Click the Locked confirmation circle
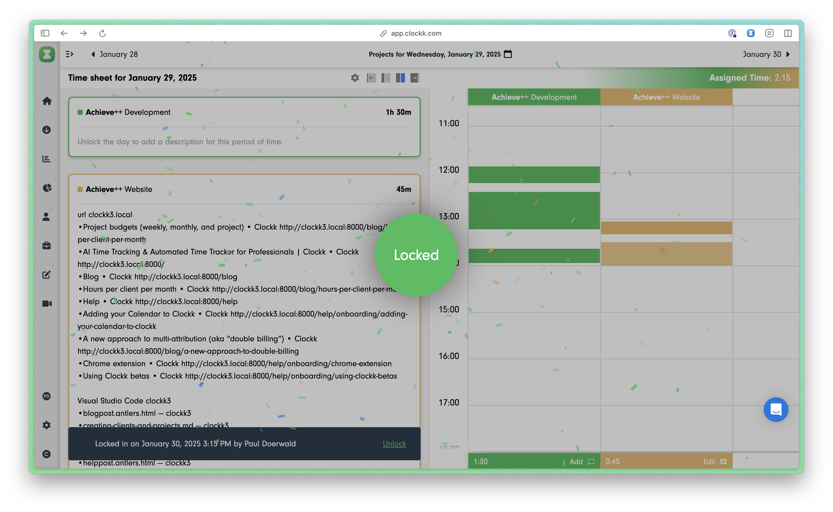This screenshot has height=512, width=833. (x=416, y=255)
